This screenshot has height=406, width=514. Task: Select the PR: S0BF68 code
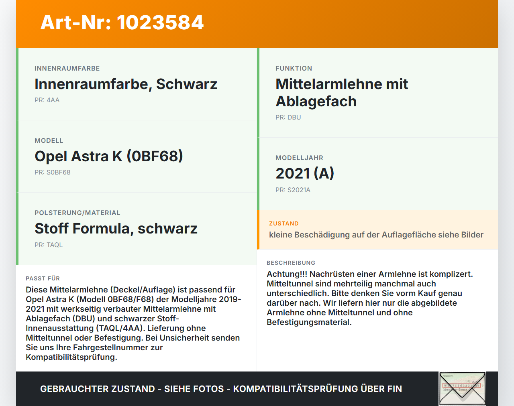point(53,172)
